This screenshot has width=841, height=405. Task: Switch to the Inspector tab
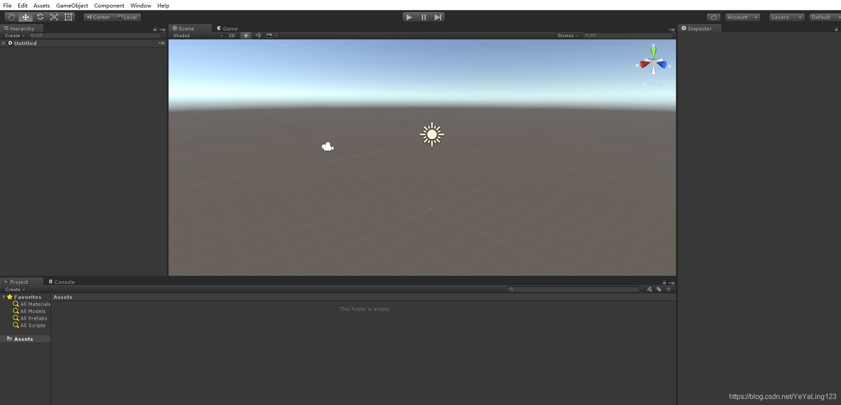[700, 28]
